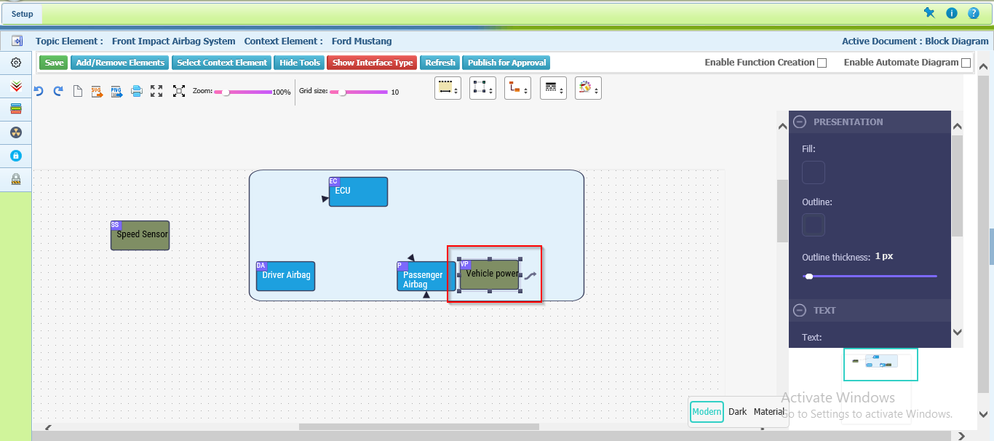Image resolution: width=994 pixels, height=441 pixels.
Task: Click the info icon in header
Action: pos(951,13)
